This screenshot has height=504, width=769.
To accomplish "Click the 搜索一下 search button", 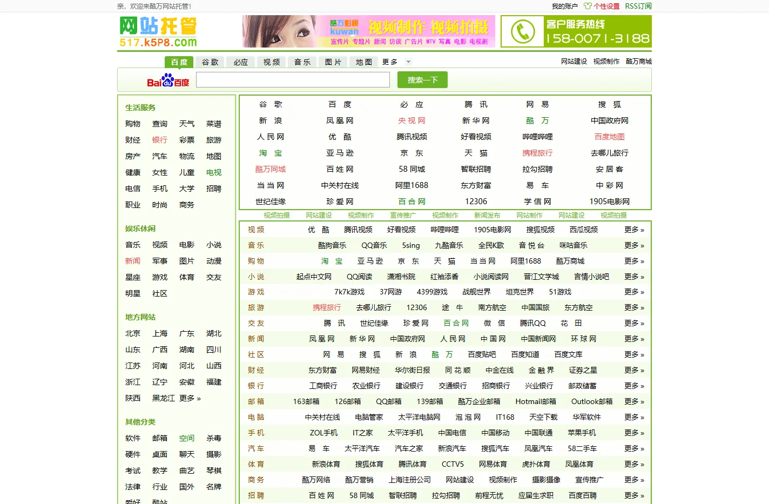I will [x=422, y=80].
